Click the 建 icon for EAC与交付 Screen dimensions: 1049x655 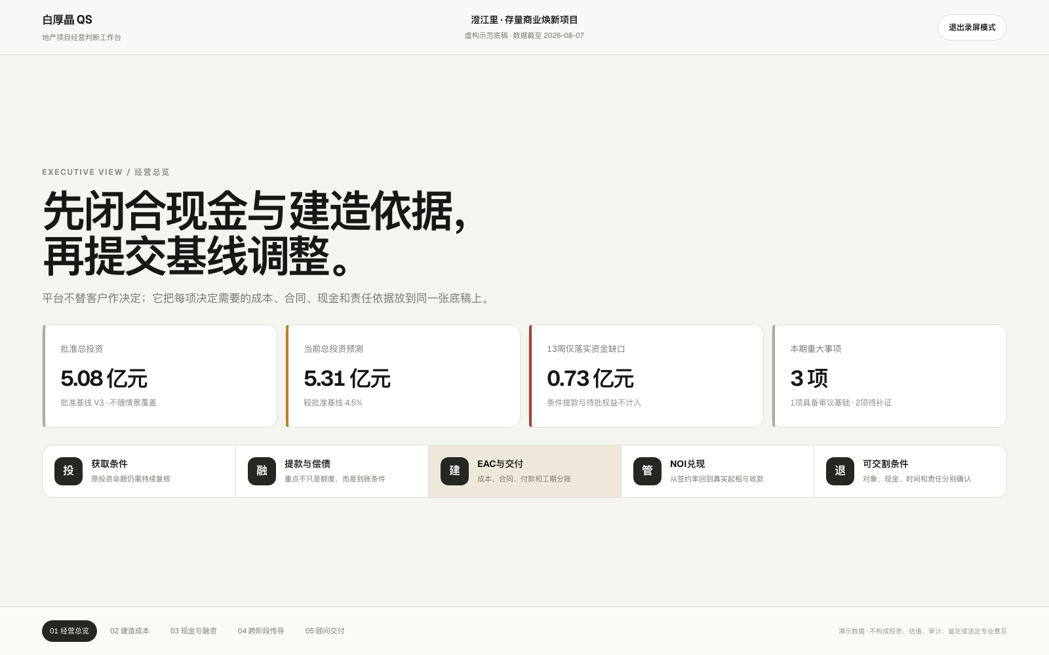pos(454,471)
